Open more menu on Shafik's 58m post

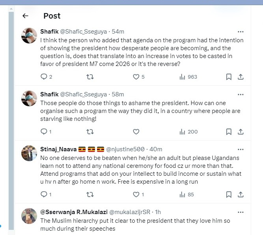click(x=240, y=94)
